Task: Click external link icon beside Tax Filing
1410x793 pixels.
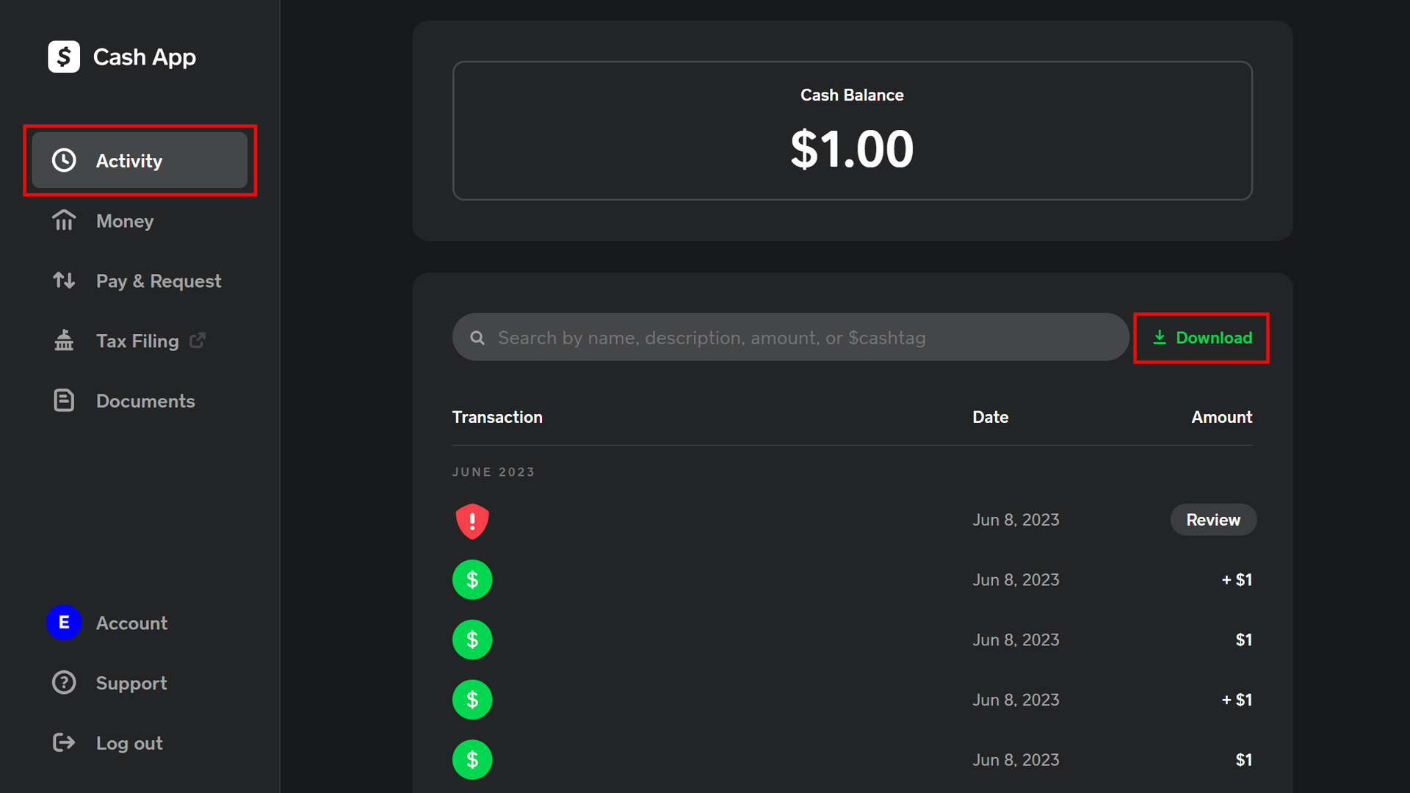Action: point(198,341)
